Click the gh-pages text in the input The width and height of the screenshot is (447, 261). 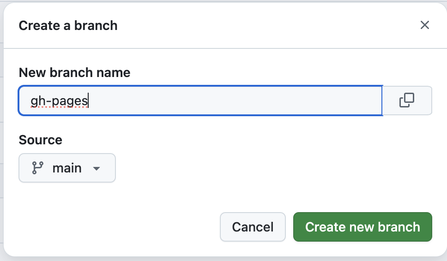tap(59, 101)
